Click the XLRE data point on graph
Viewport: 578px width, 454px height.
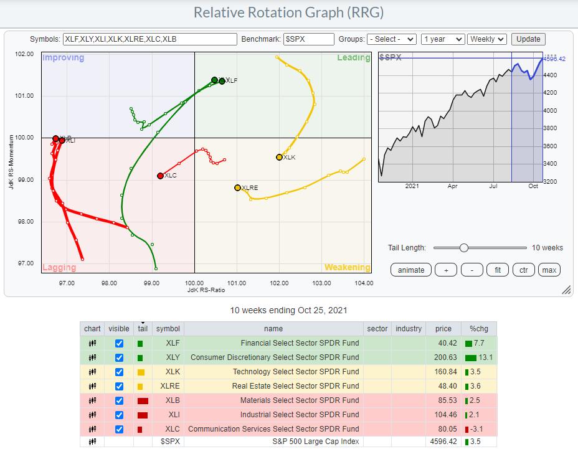coord(237,187)
